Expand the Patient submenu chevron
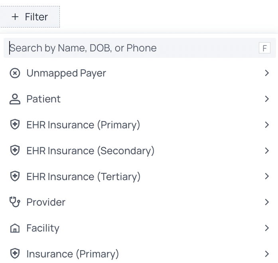Image resolution: width=278 pixels, height=263 pixels. [x=267, y=99]
